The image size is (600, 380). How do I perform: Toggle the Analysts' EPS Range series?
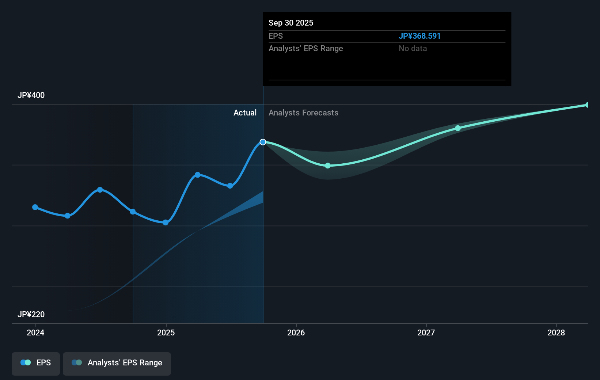pos(117,363)
